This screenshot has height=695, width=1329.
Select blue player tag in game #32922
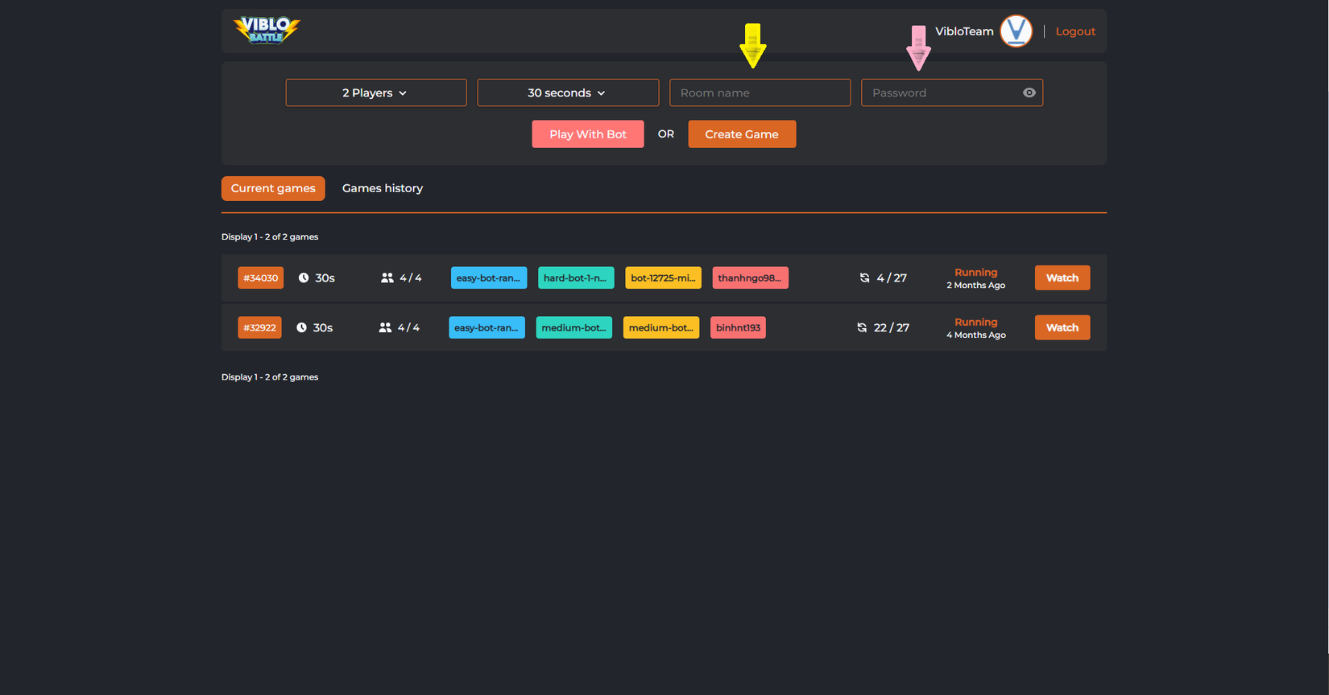coord(486,327)
